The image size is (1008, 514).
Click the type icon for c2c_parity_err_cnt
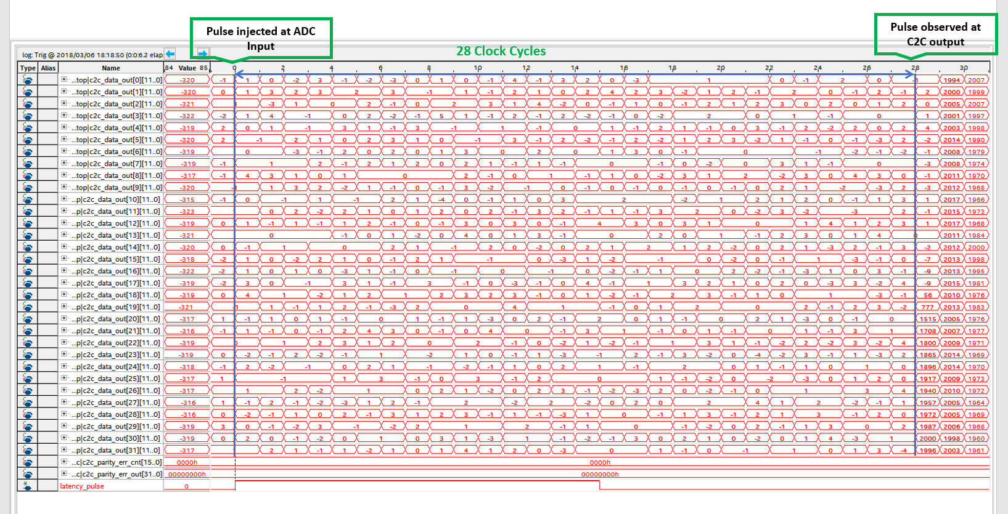click(x=28, y=462)
